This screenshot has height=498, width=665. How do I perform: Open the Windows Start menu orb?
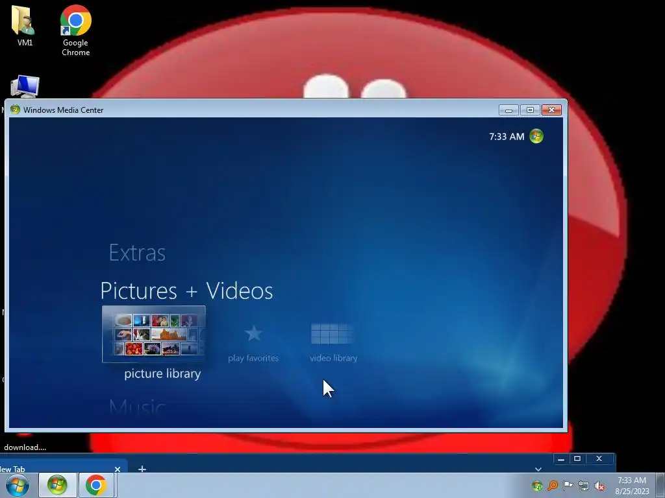click(18, 485)
